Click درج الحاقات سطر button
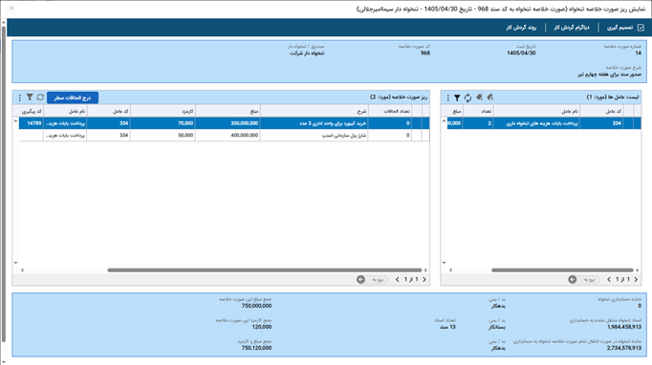This screenshot has width=652, height=365. (73, 97)
